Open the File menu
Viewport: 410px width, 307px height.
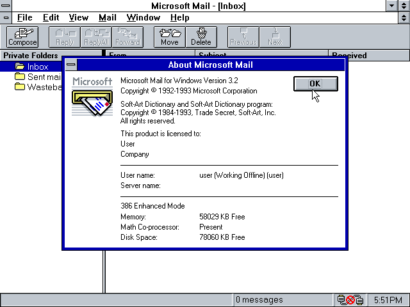[x=24, y=18]
